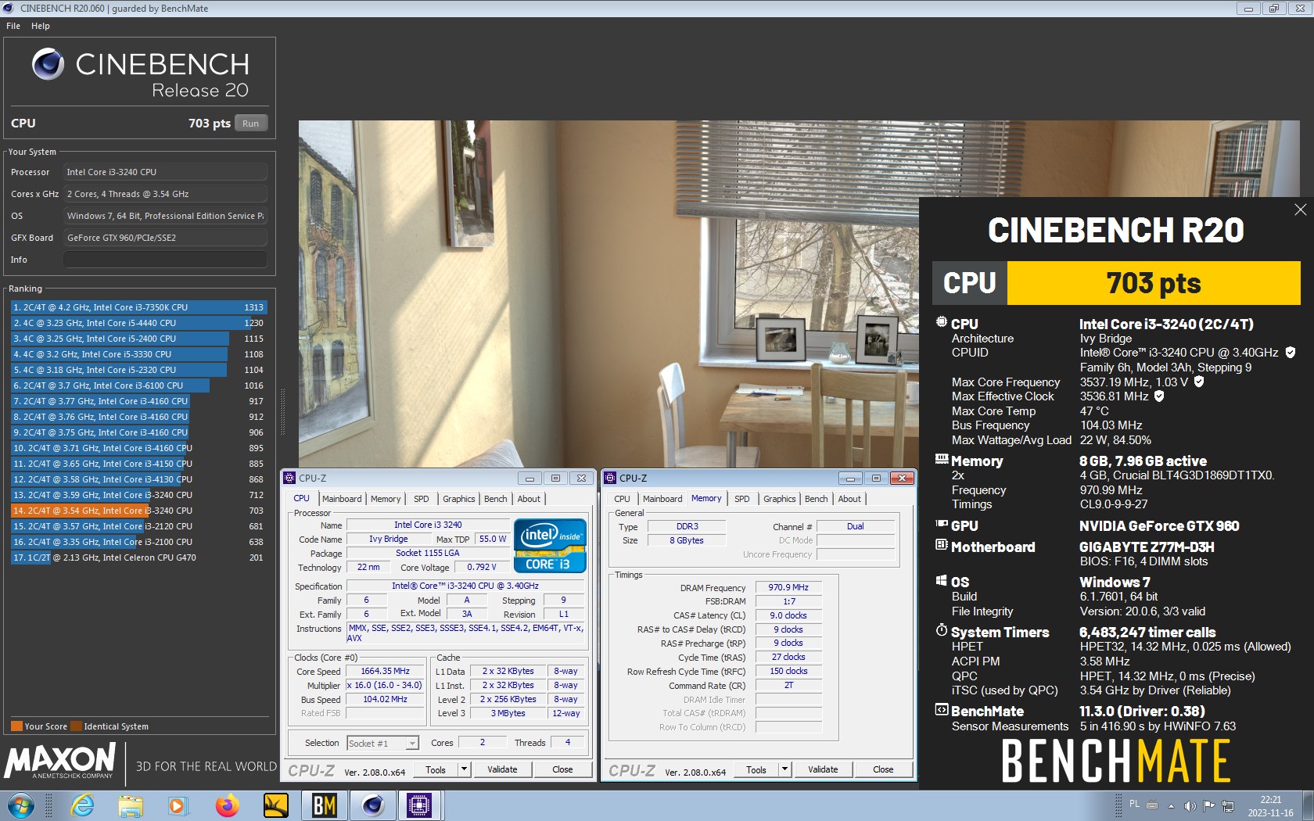The image size is (1314, 821).
Task: Launch Firefox from the taskbar
Action: click(228, 805)
